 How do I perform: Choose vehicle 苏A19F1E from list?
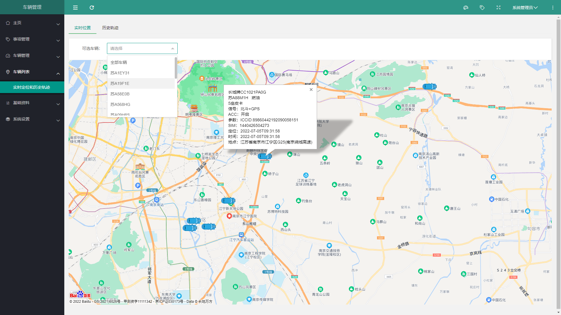click(141, 83)
